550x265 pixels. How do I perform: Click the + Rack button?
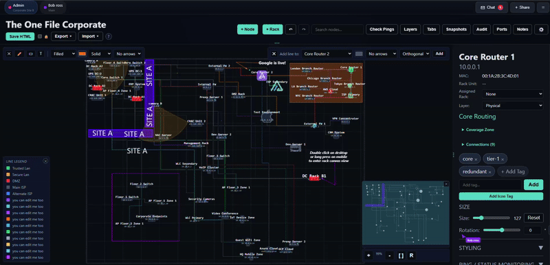point(272,30)
